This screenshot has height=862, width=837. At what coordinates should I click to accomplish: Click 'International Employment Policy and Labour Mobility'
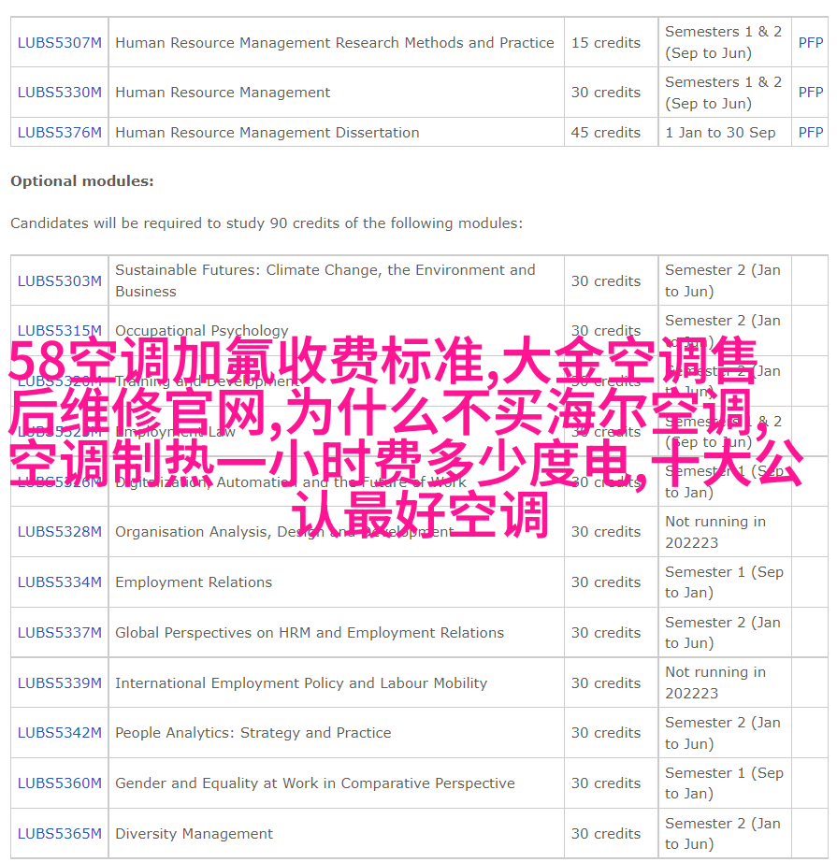click(x=301, y=682)
